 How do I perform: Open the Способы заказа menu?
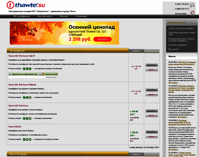tap(45, 16)
